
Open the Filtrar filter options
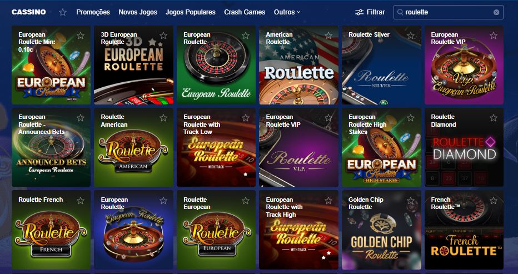tap(370, 12)
